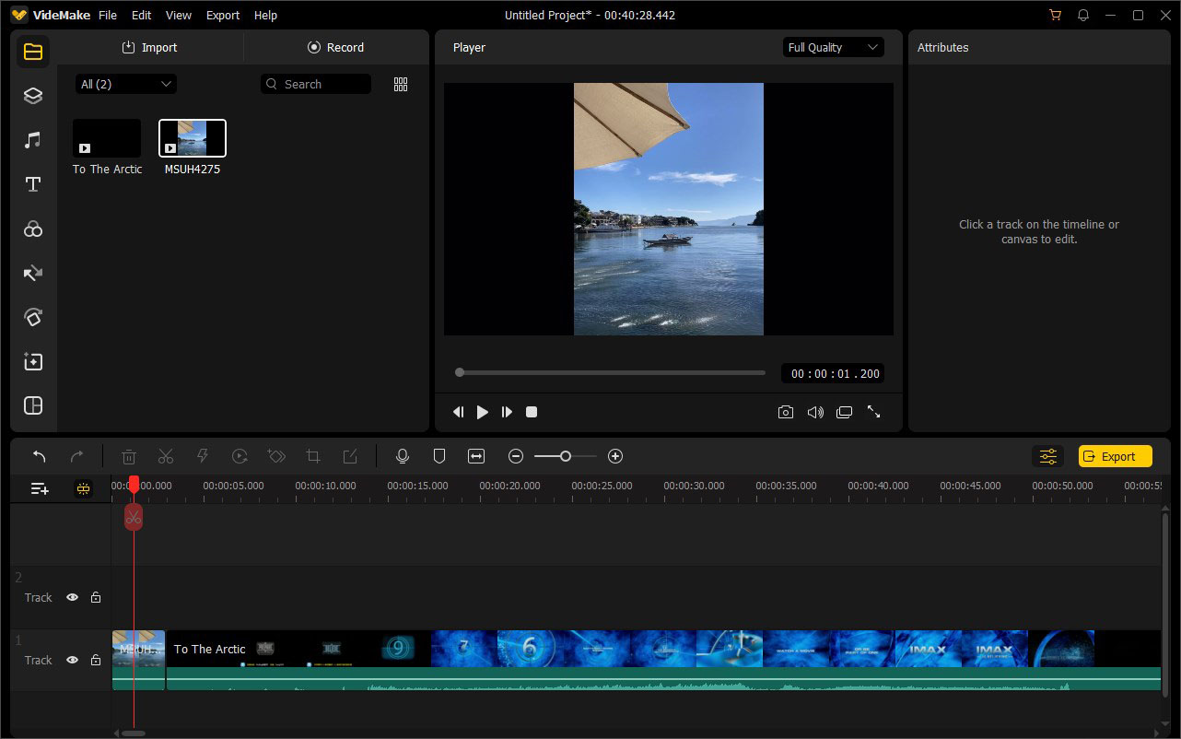Lock Track 2 with the padlock icon
The width and height of the screenshot is (1181, 739).
(x=96, y=597)
